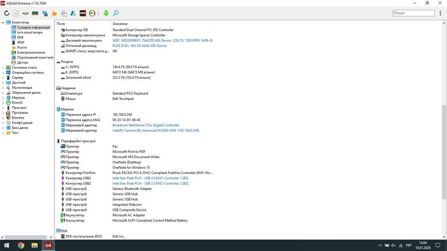Image resolution: width=447 pixels, height=251 pixels.
Task: Click the AIDA64 taskbar icon
Action: pyautogui.click(x=48, y=245)
